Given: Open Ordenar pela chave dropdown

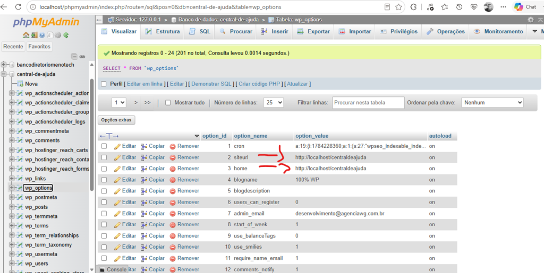Looking at the screenshot, I should point(492,103).
